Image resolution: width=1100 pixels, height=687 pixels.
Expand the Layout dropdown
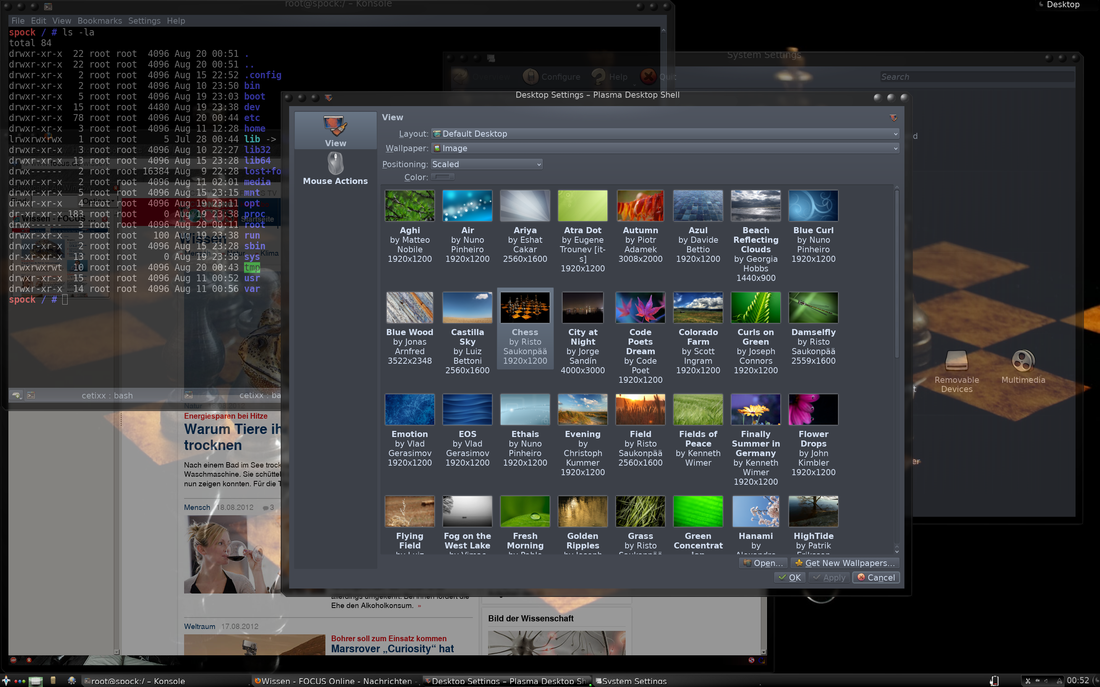(x=664, y=134)
